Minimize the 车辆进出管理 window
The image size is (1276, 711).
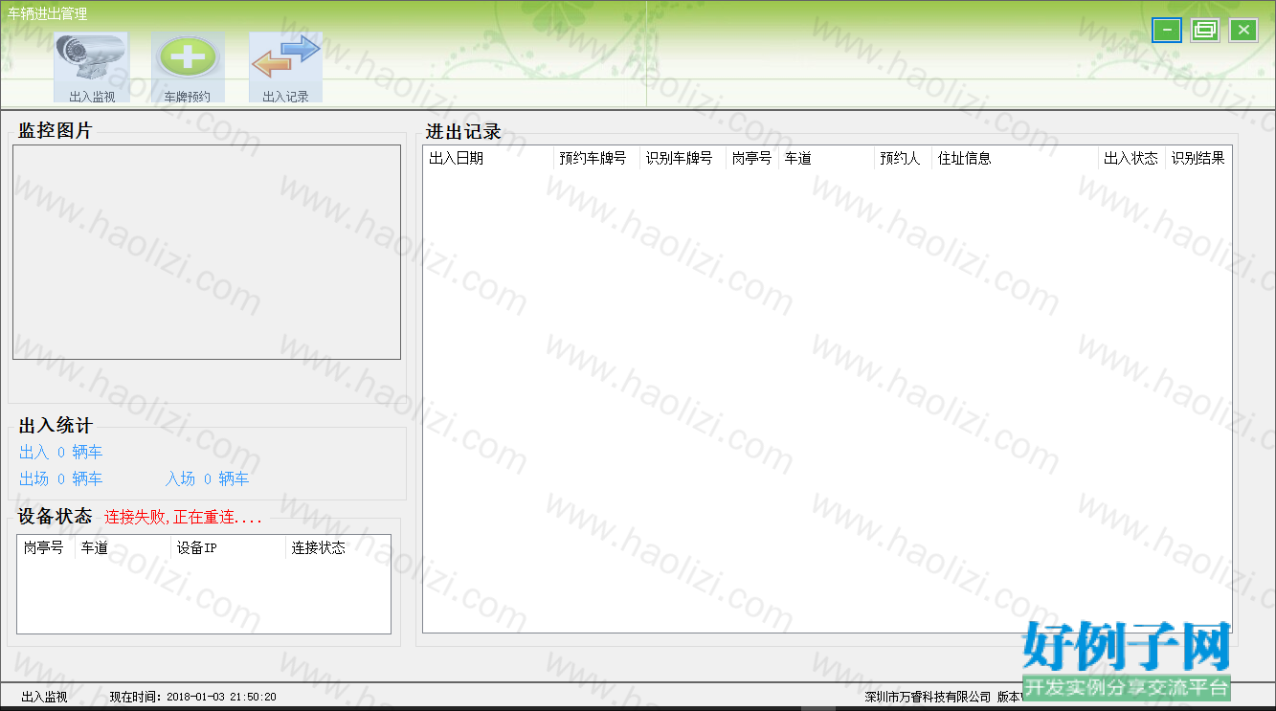tap(1167, 31)
